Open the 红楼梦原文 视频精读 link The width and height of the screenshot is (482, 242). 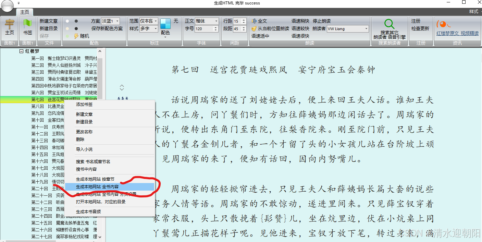[x=458, y=33]
